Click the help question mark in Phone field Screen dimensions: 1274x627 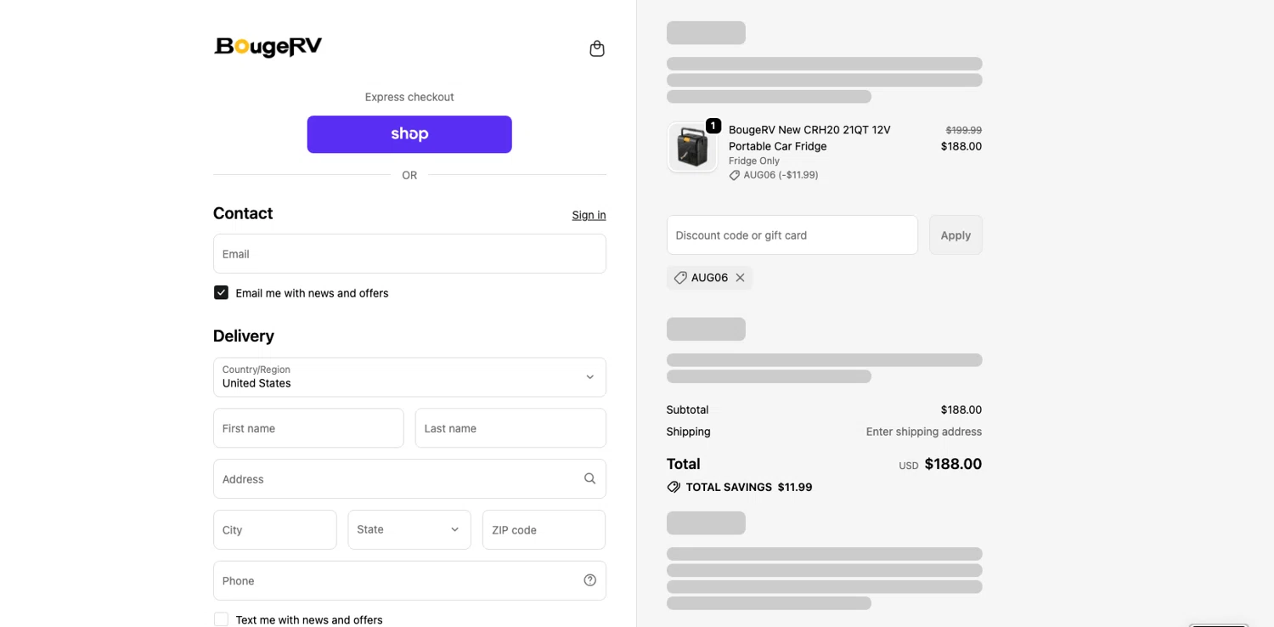point(589,580)
